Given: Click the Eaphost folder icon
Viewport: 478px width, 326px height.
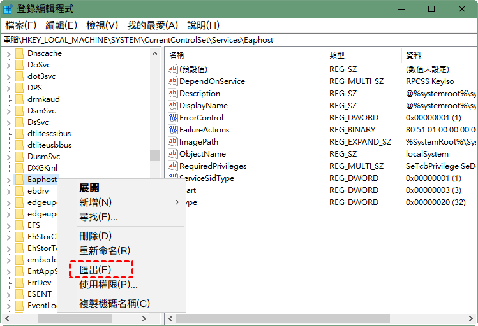Looking at the screenshot, I should pyautogui.click(x=19, y=180).
